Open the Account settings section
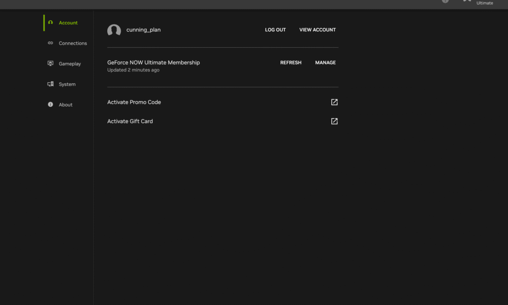Screen dimensions: 508x305 tap(68, 23)
